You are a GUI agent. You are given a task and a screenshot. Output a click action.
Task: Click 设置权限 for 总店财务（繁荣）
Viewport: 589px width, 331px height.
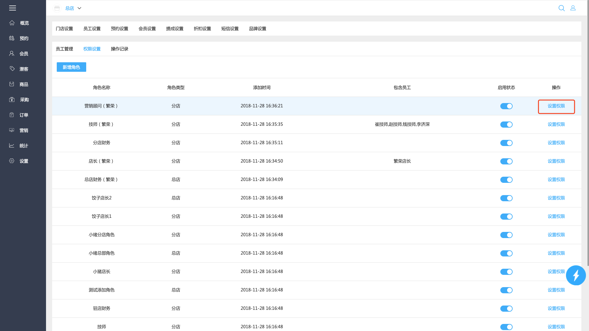556,180
